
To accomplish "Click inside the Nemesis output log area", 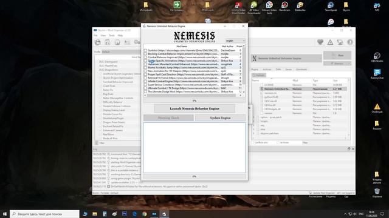I will click(x=194, y=148).
